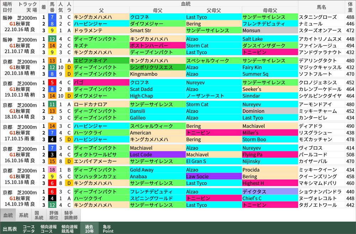The width and height of the screenshot is (356, 234).
Task: Click the 馬番 column header
Action: (52, 7)
